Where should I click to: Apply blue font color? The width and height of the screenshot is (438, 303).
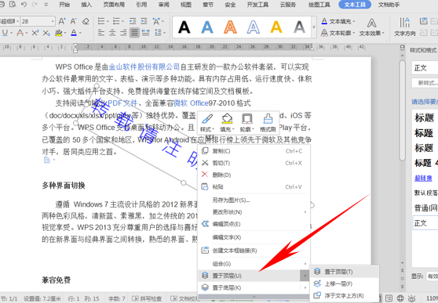[x=74, y=33]
